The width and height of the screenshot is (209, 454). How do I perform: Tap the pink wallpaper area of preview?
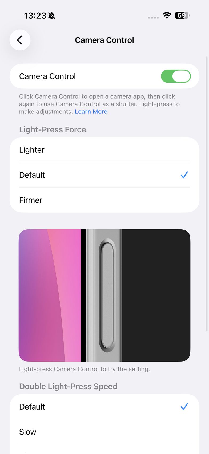coord(50,295)
